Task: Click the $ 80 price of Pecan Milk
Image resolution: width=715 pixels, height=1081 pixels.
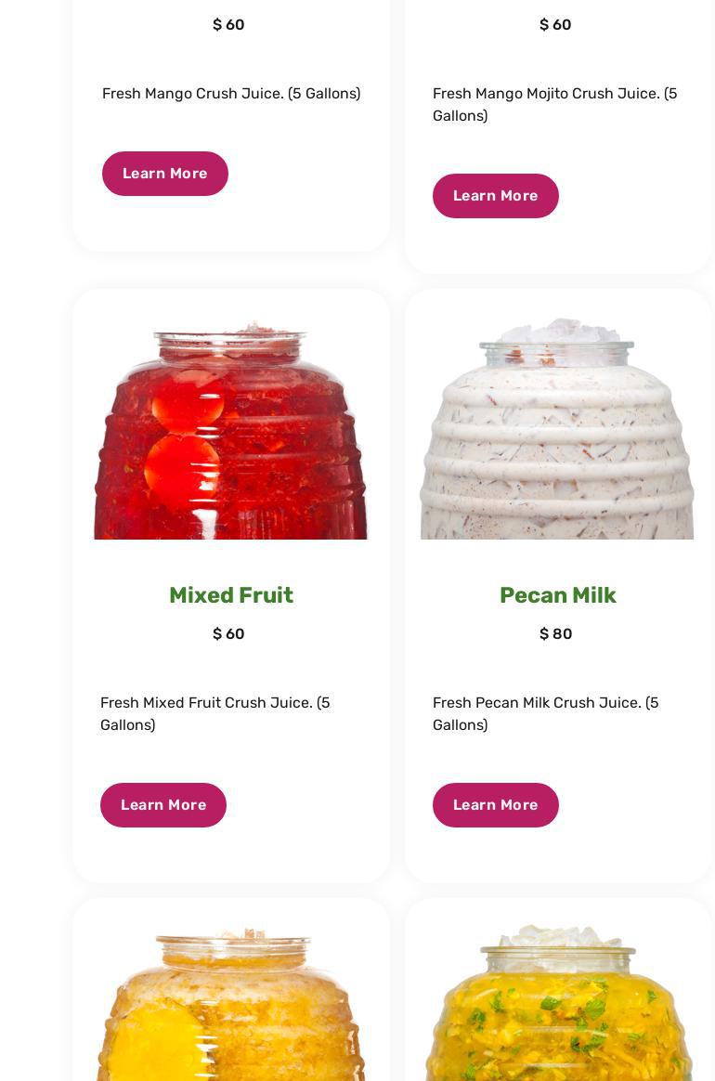Action: 555,633
